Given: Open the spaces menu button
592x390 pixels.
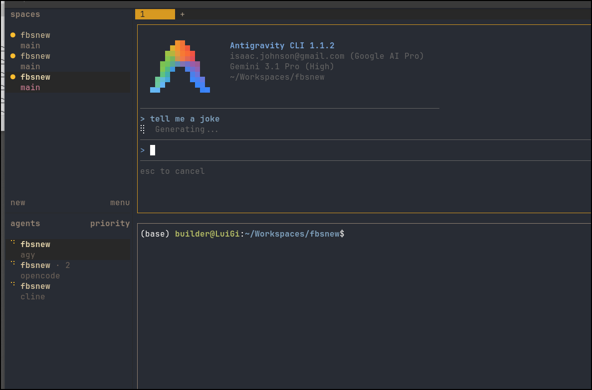Looking at the screenshot, I should (x=120, y=203).
